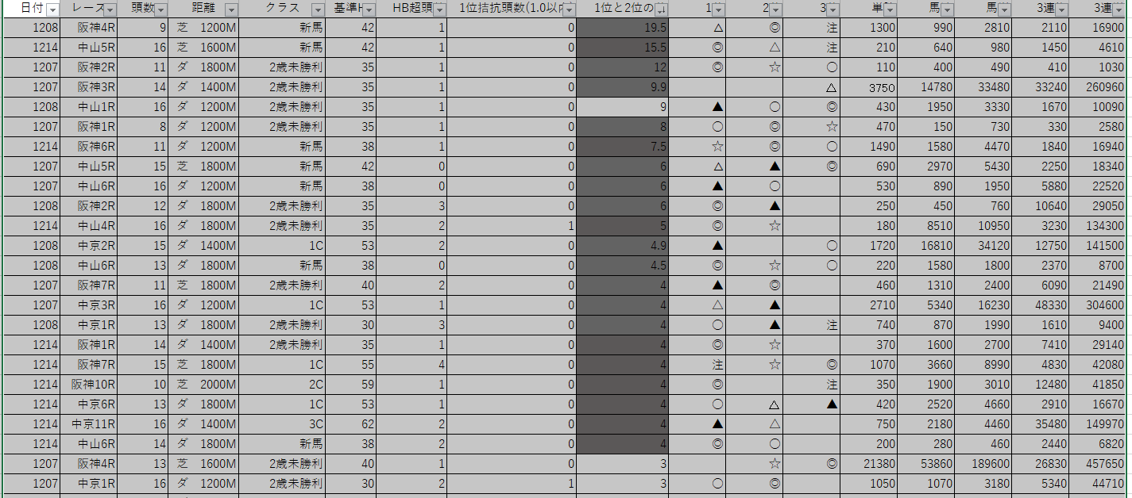Open the 頭数 column filter dropdown

click(161, 10)
